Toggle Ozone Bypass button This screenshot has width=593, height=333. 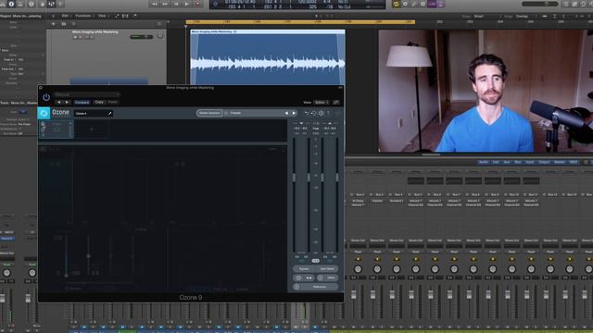tap(304, 269)
